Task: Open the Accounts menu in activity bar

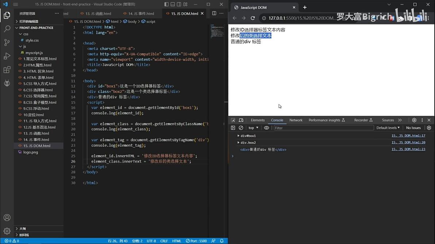Action: tap(7, 218)
